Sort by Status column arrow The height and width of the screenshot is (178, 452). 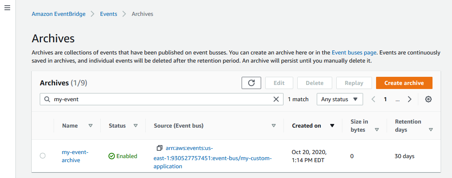coord(136,126)
